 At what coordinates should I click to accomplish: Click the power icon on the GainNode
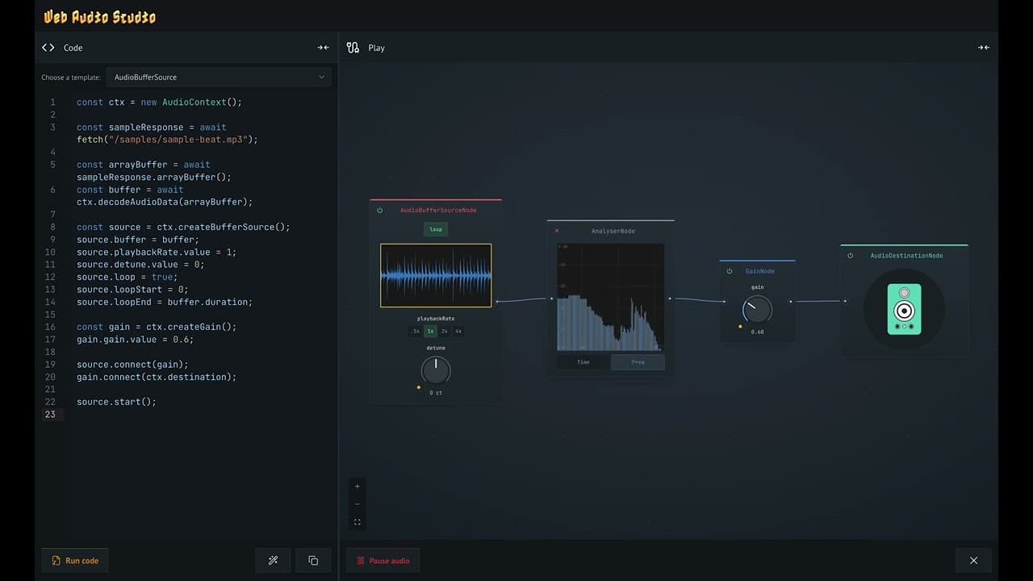click(730, 270)
